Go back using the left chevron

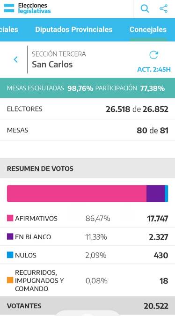click(16, 59)
